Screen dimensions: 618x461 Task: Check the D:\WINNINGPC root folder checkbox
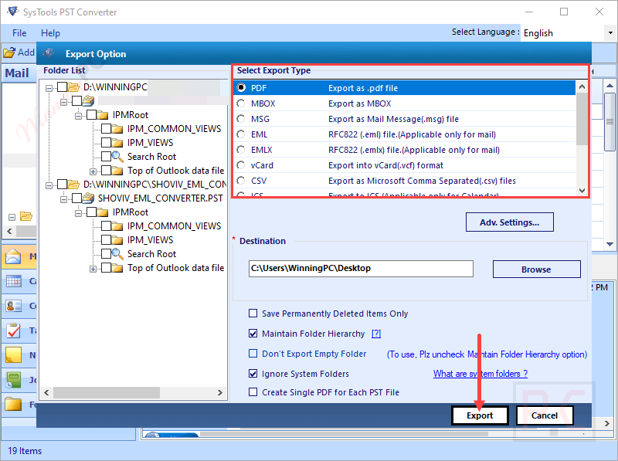point(63,87)
